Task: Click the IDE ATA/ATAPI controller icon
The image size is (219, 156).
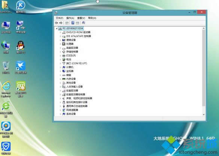Action: 64,36
